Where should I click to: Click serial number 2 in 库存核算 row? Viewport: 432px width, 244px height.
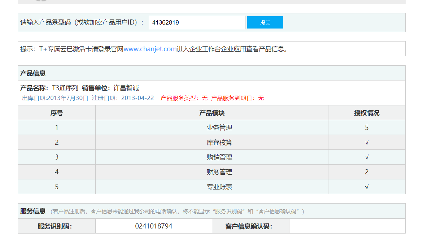point(57,142)
